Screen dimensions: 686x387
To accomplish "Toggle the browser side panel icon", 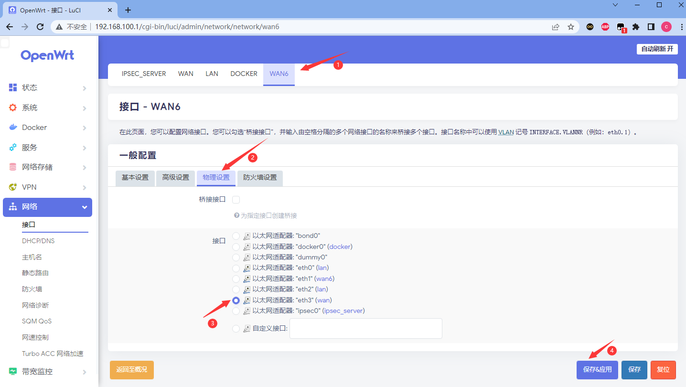I will [651, 27].
